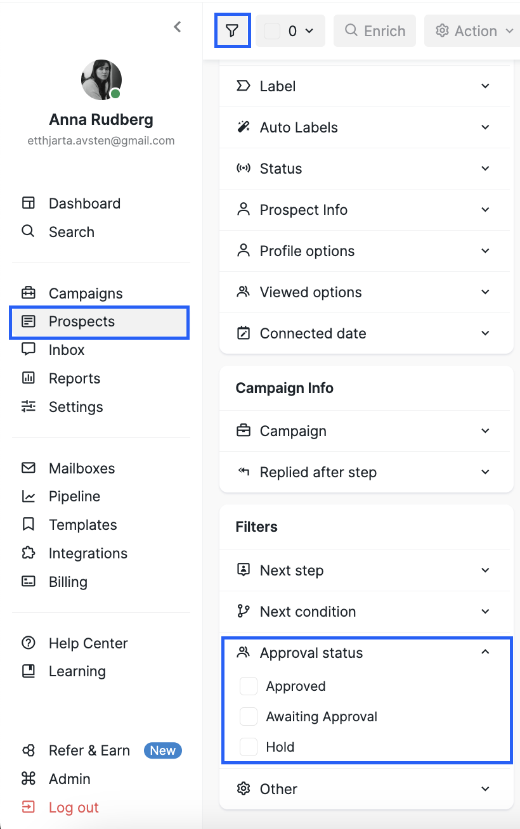520x829 pixels.
Task: Click the Integrations puzzle icon
Action: [x=29, y=553]
